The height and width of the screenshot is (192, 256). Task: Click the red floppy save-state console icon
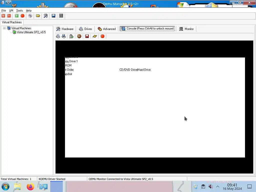click(87, 36)
